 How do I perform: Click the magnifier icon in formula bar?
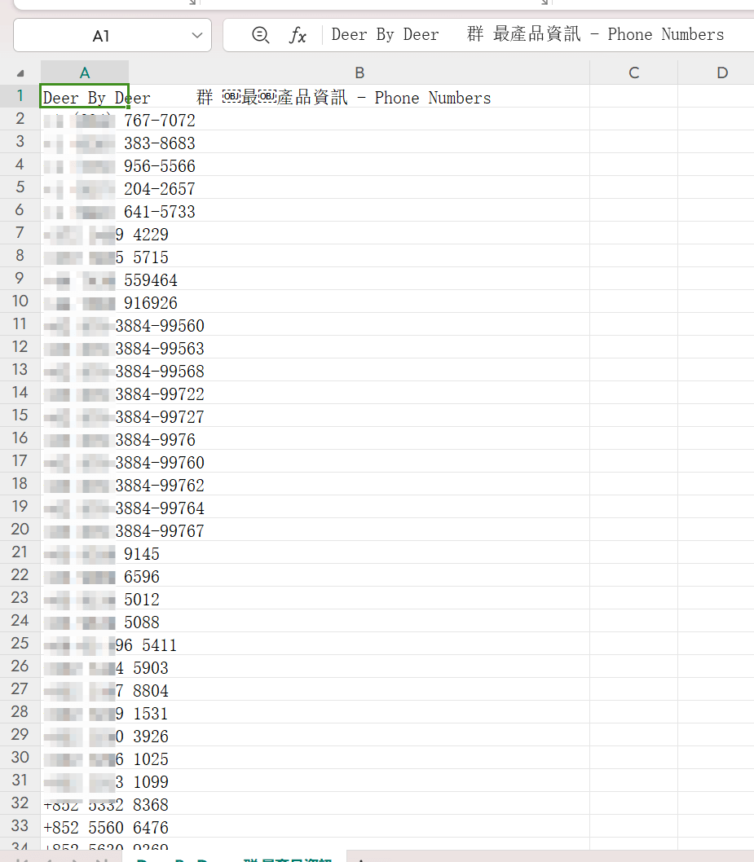260,35
